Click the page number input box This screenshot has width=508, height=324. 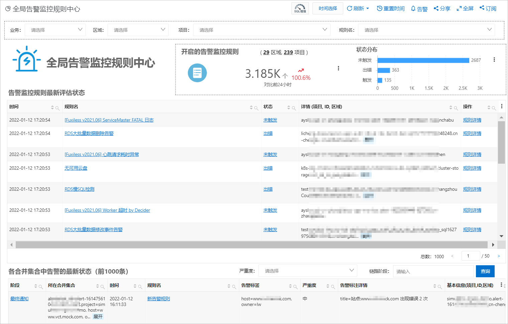(x=471, y=256)
